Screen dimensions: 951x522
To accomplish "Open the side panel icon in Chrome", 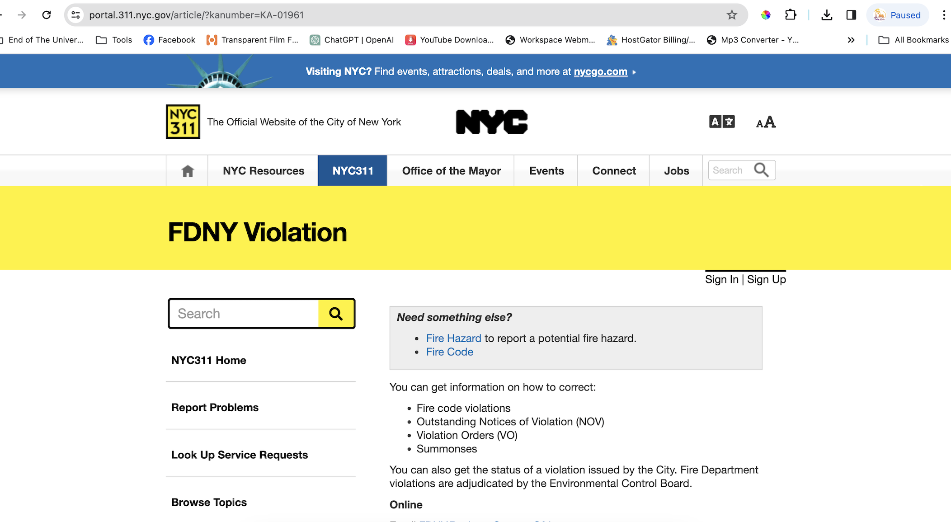I will (851, 14).
